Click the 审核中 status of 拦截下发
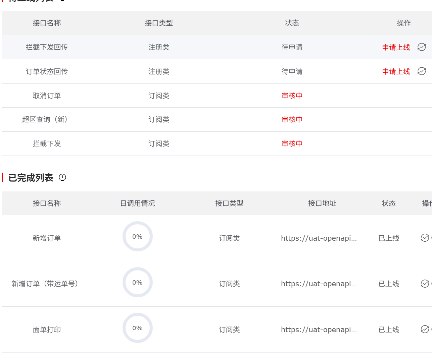432x355 pixels. click(292, 143)
